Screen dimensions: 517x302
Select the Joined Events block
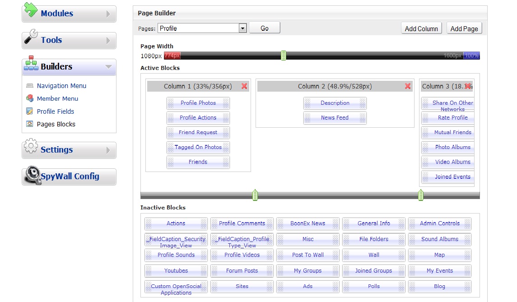coord(448,177)
